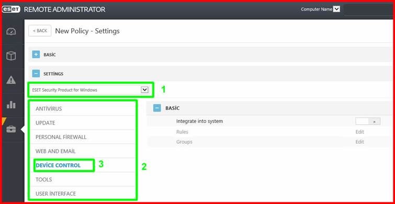Select the WEB AND EMAİL category
The height and width of the screenshot is (204, 395).
83,151
